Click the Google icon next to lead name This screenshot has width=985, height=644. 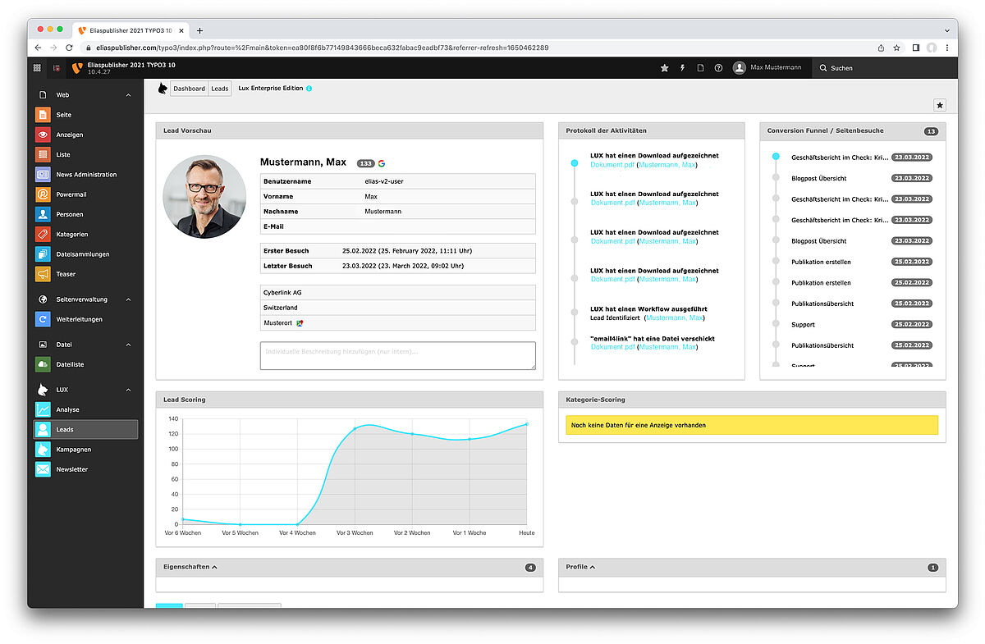[x=382, y=163]
